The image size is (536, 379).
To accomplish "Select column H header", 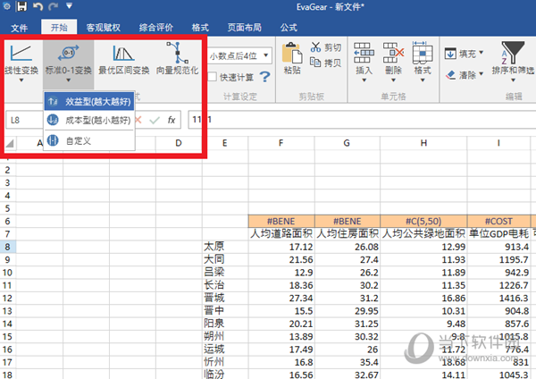I will [x=423, y=143].
